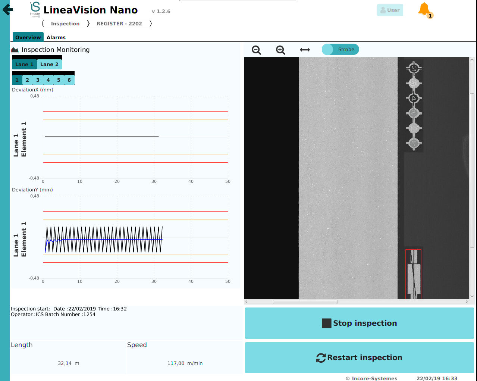Open the Inspection breadcrumb item
The height and width of the screenshot is (381, 477).
coord(65,23)
